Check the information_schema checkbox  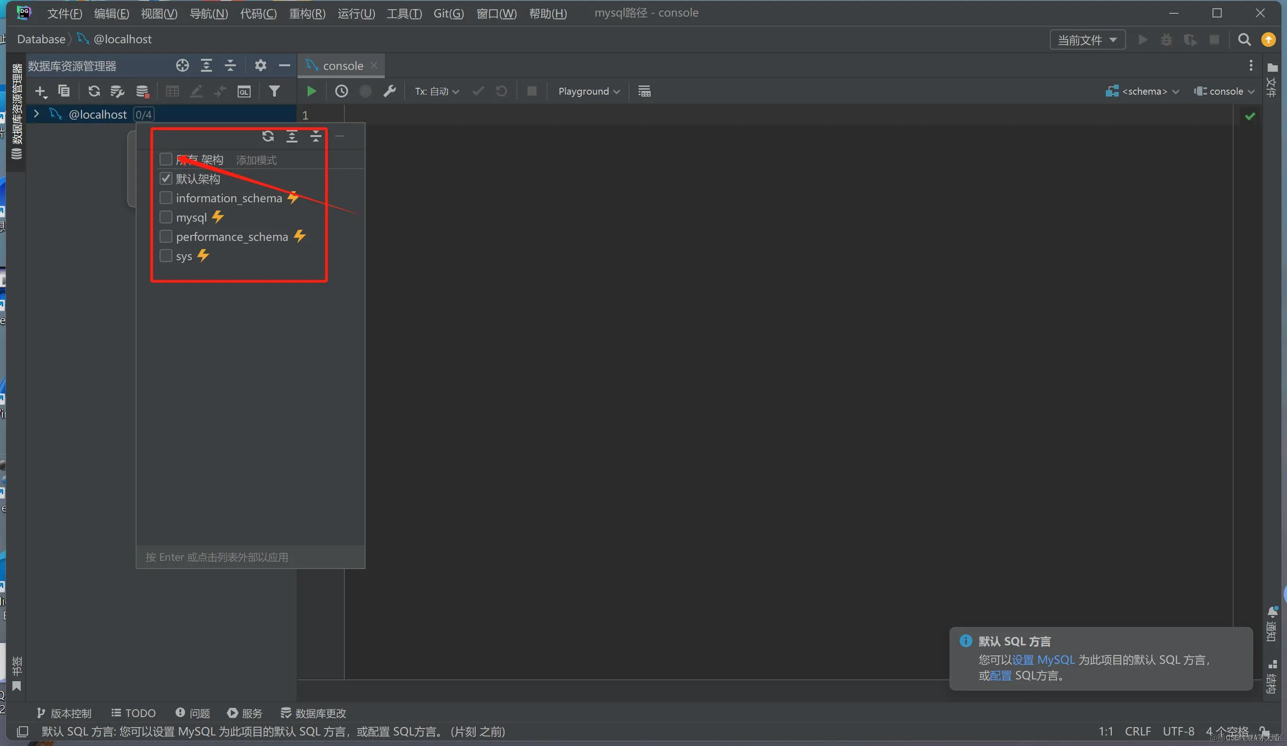pos(166,198)
